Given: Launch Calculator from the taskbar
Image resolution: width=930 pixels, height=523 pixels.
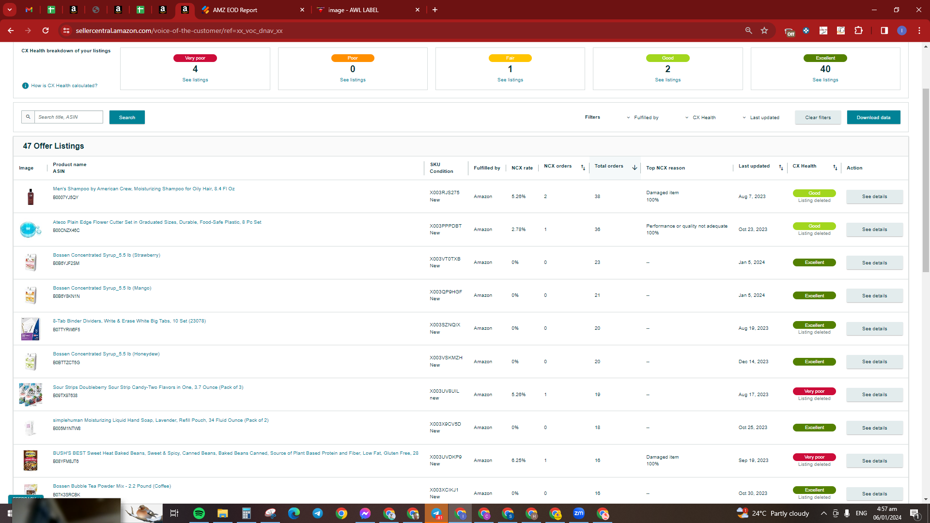Looking at the screenshot, I should coord(246,513).
